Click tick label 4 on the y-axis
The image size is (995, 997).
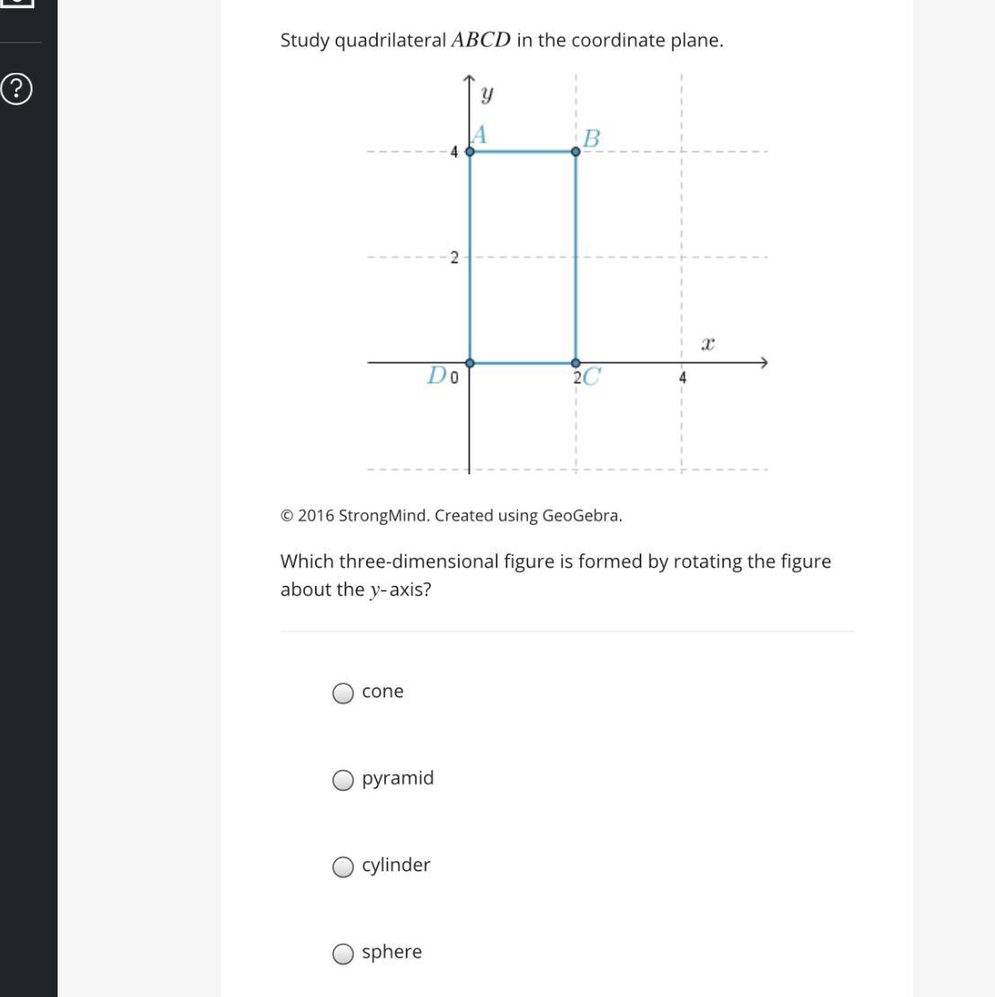454,152
